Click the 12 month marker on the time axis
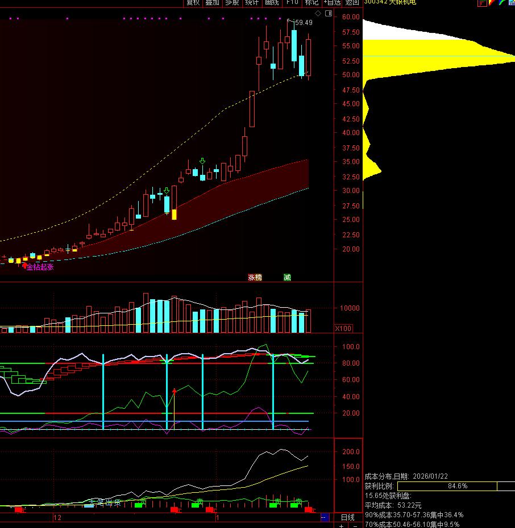 pyautogui.click(x=57, y=518)
